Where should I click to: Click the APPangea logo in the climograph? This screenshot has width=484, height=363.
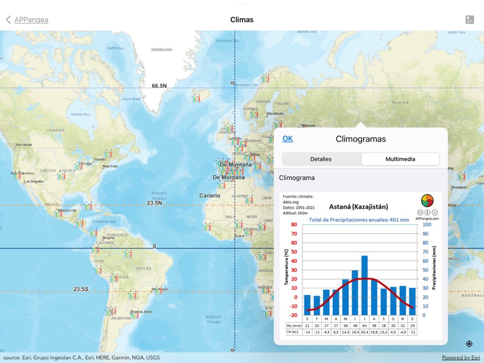tap(427, 201)
